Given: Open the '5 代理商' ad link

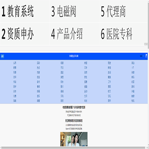Looking at the screenshot, I should pyautogui.click(x=113, y=11).
